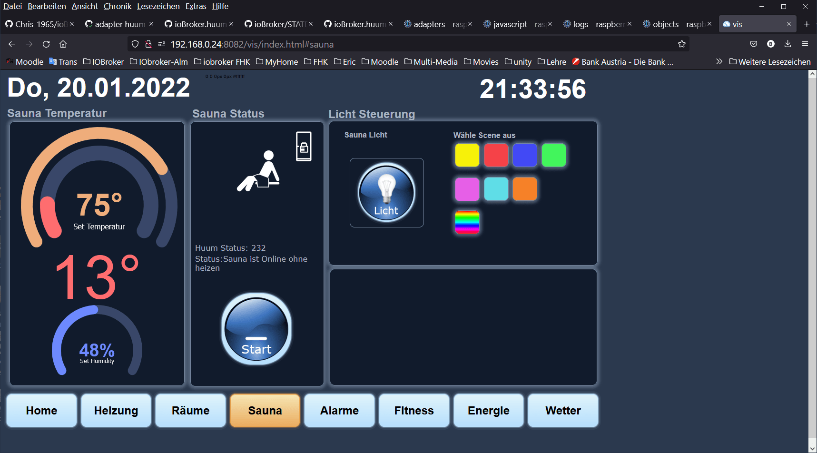The width and height of the screenshot is (817, 453).
Task: Open the Home navigation view
Action: [41, 411]
